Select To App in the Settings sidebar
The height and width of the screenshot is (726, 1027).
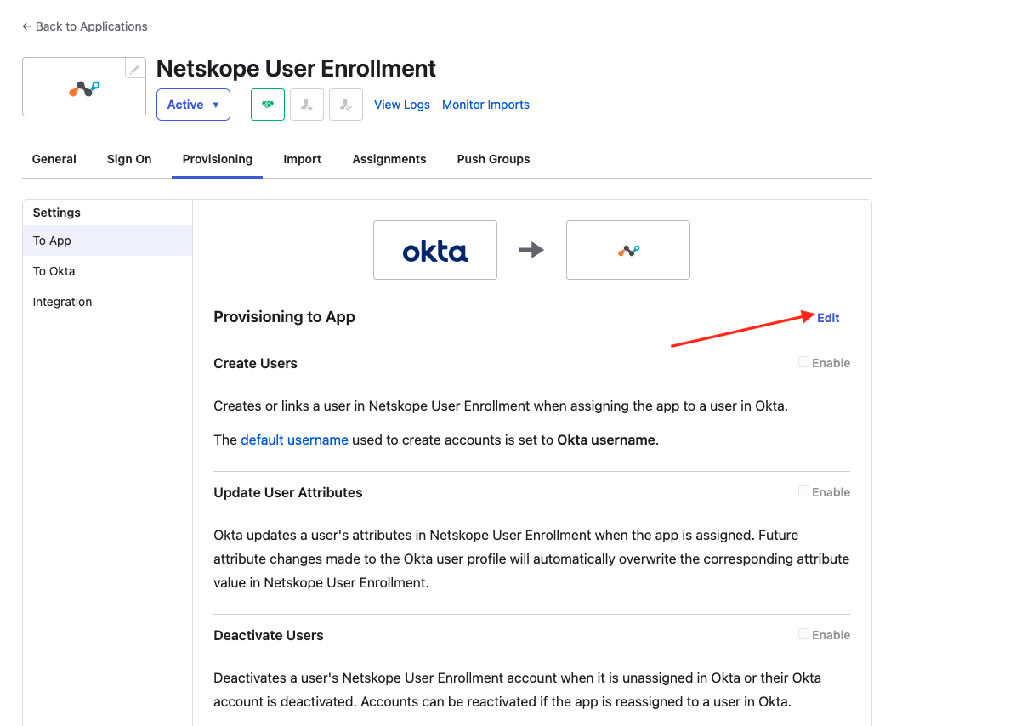(x=108, y=241)
